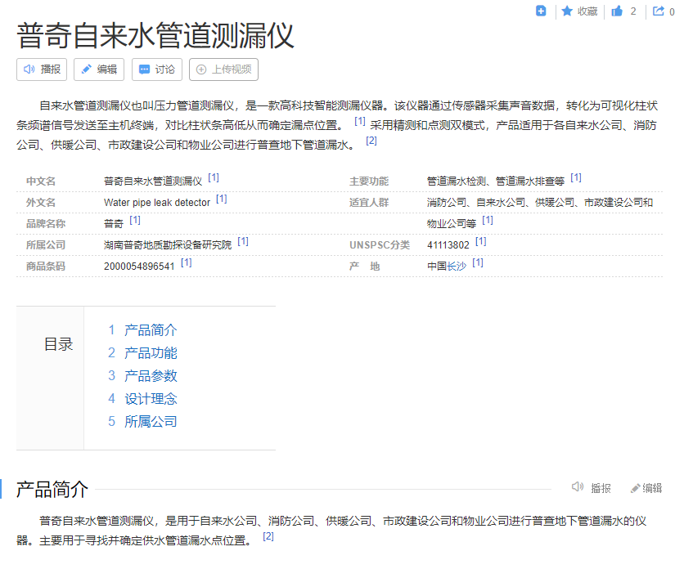This screenshot has height=569, width=684.
Task: Click the 适宜人群 label
Action: tap(369, 202)
